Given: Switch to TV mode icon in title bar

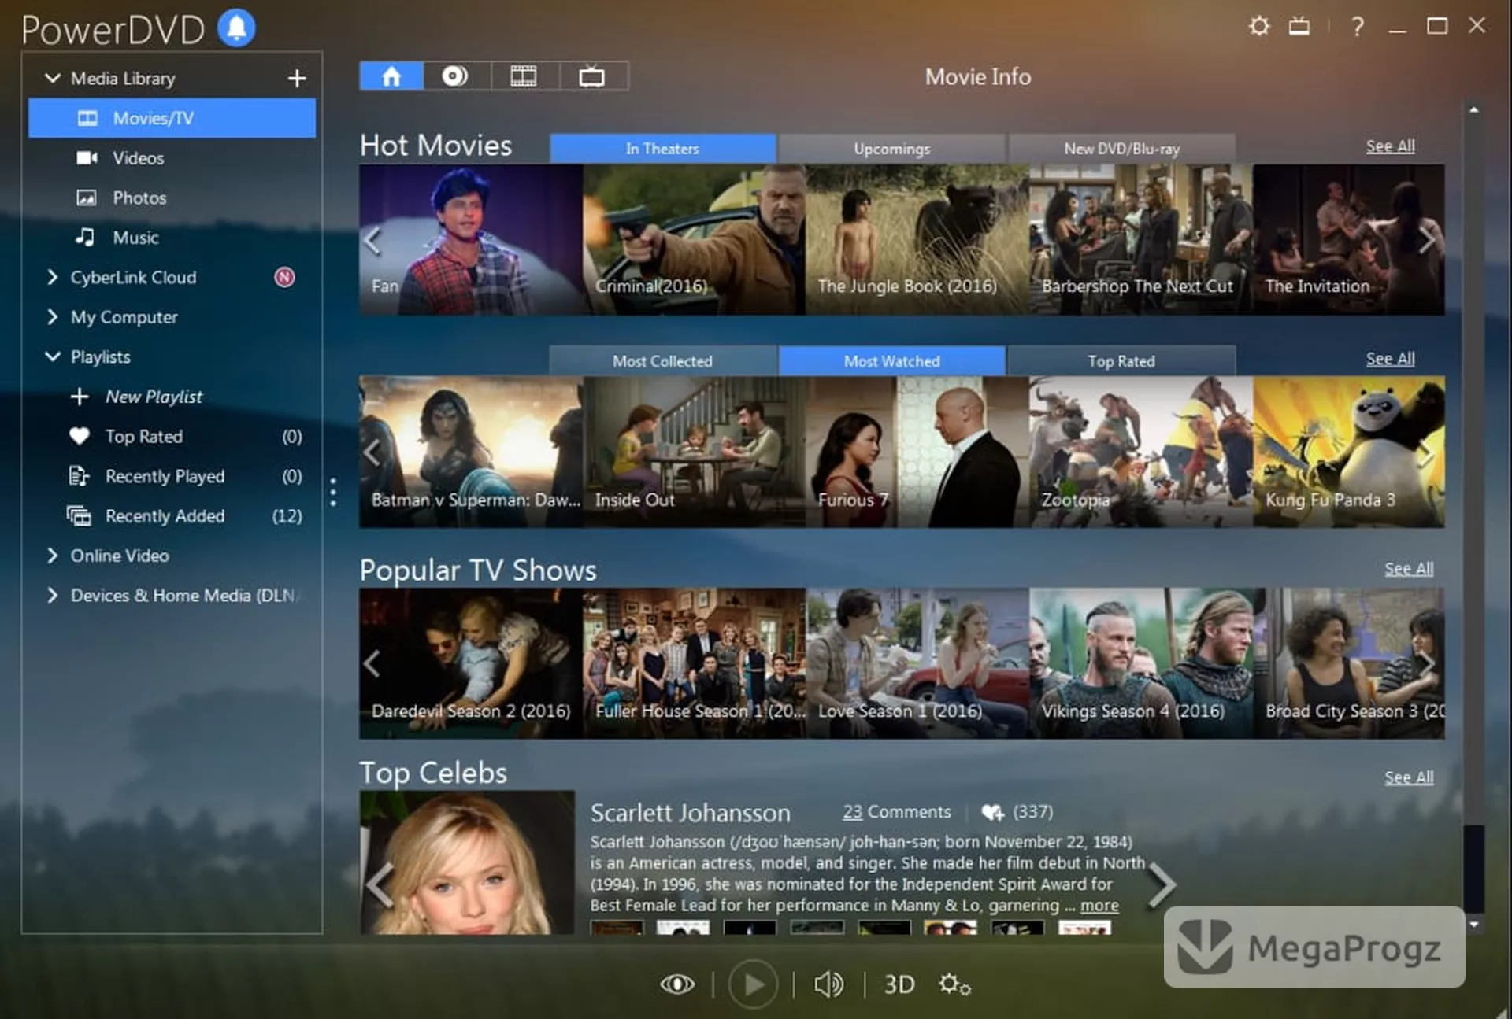Looking at the screenshot, I should click(1299, 27).
